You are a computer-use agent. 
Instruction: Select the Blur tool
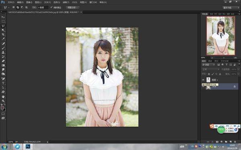point(3,70)
